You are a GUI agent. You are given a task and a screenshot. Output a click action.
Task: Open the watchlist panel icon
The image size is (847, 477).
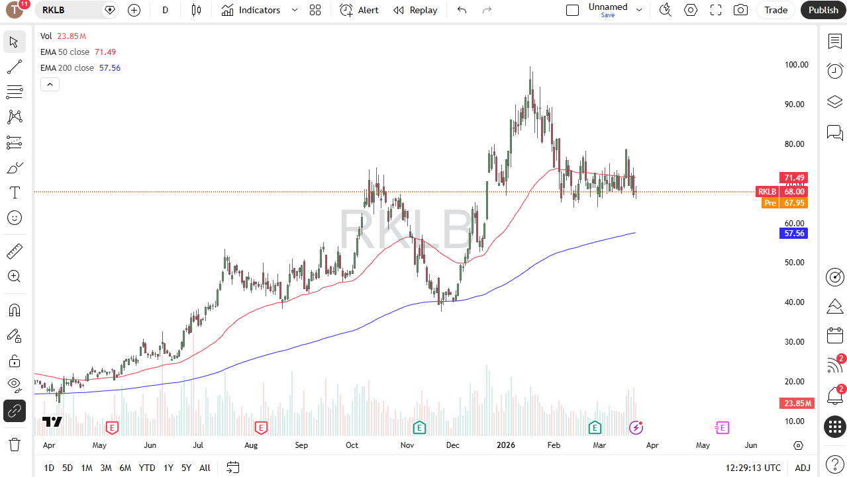point(834,41)
